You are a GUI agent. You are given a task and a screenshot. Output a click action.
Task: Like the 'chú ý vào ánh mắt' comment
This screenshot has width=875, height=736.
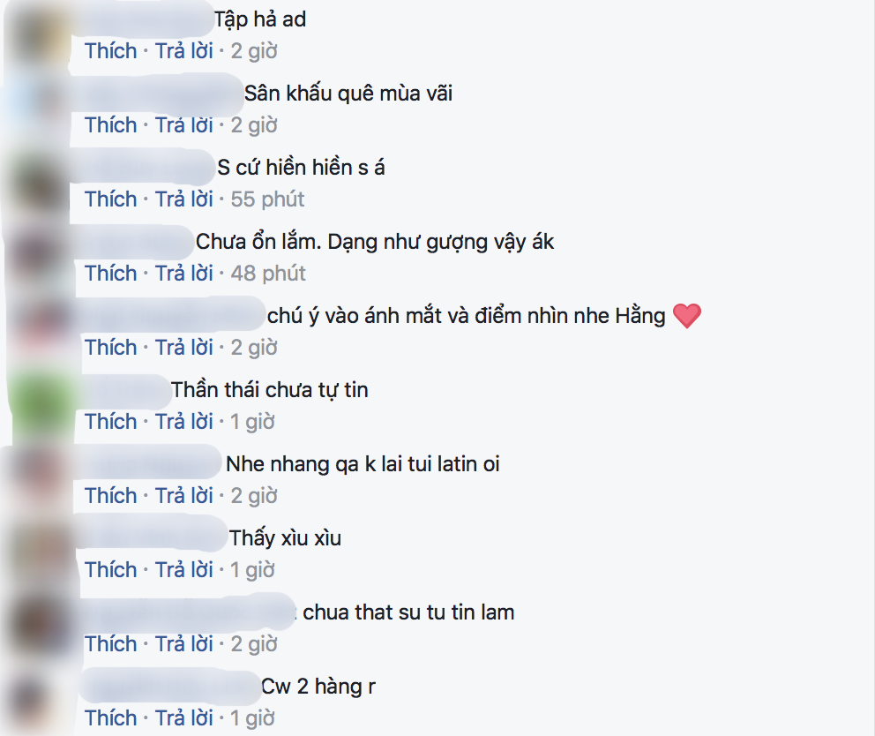click(110, 348)
